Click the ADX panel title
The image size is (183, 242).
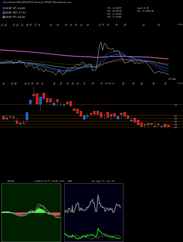pos(70,181)
